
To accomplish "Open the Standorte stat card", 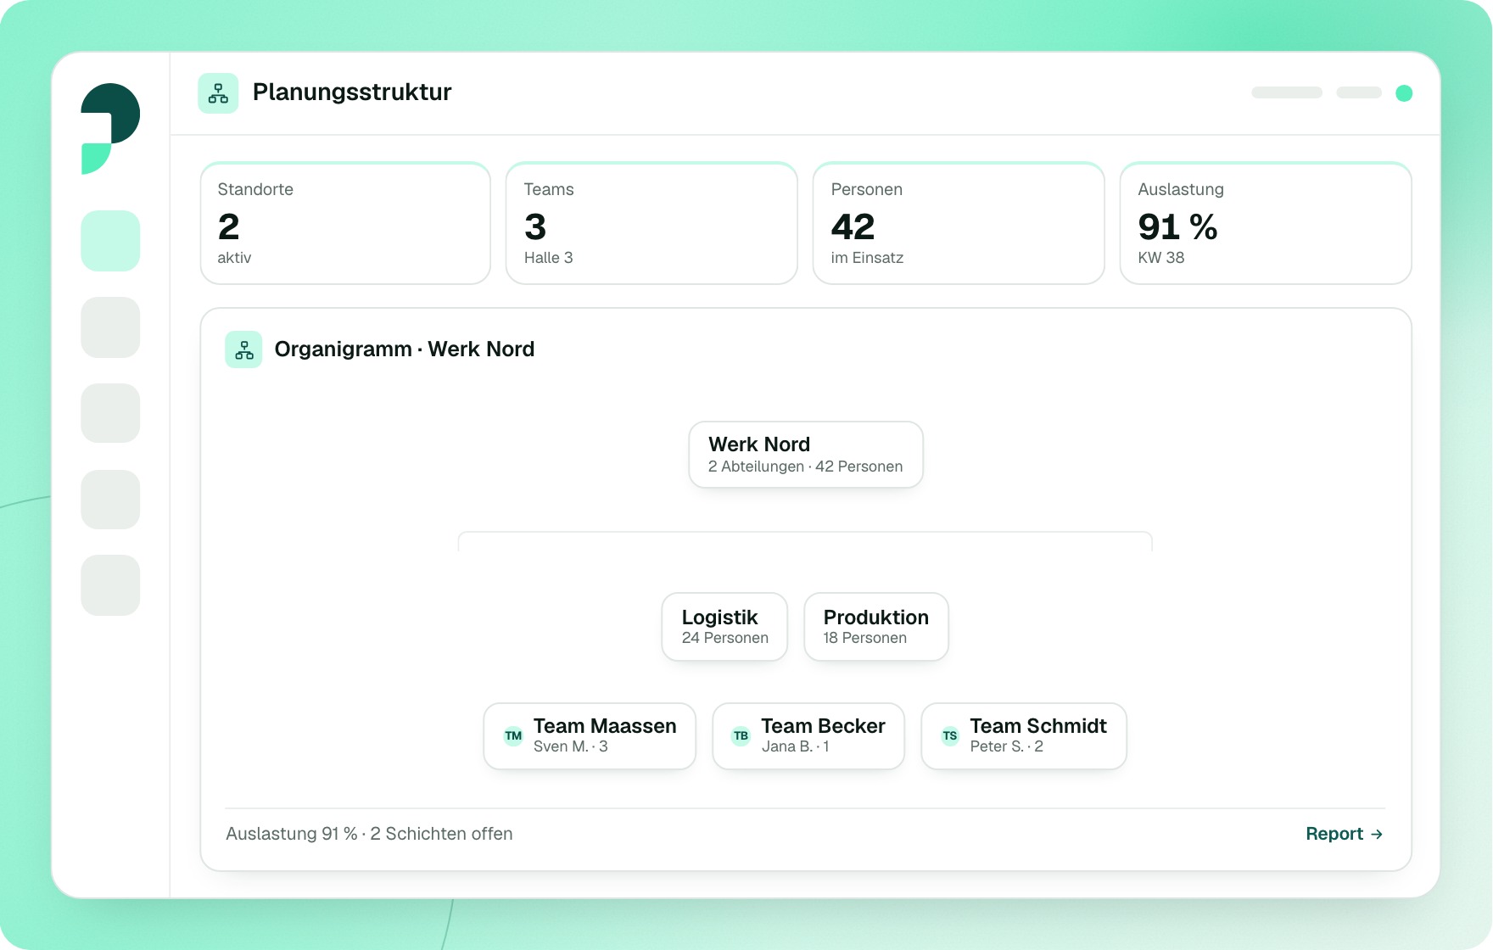I will click(x=345, y=223).
